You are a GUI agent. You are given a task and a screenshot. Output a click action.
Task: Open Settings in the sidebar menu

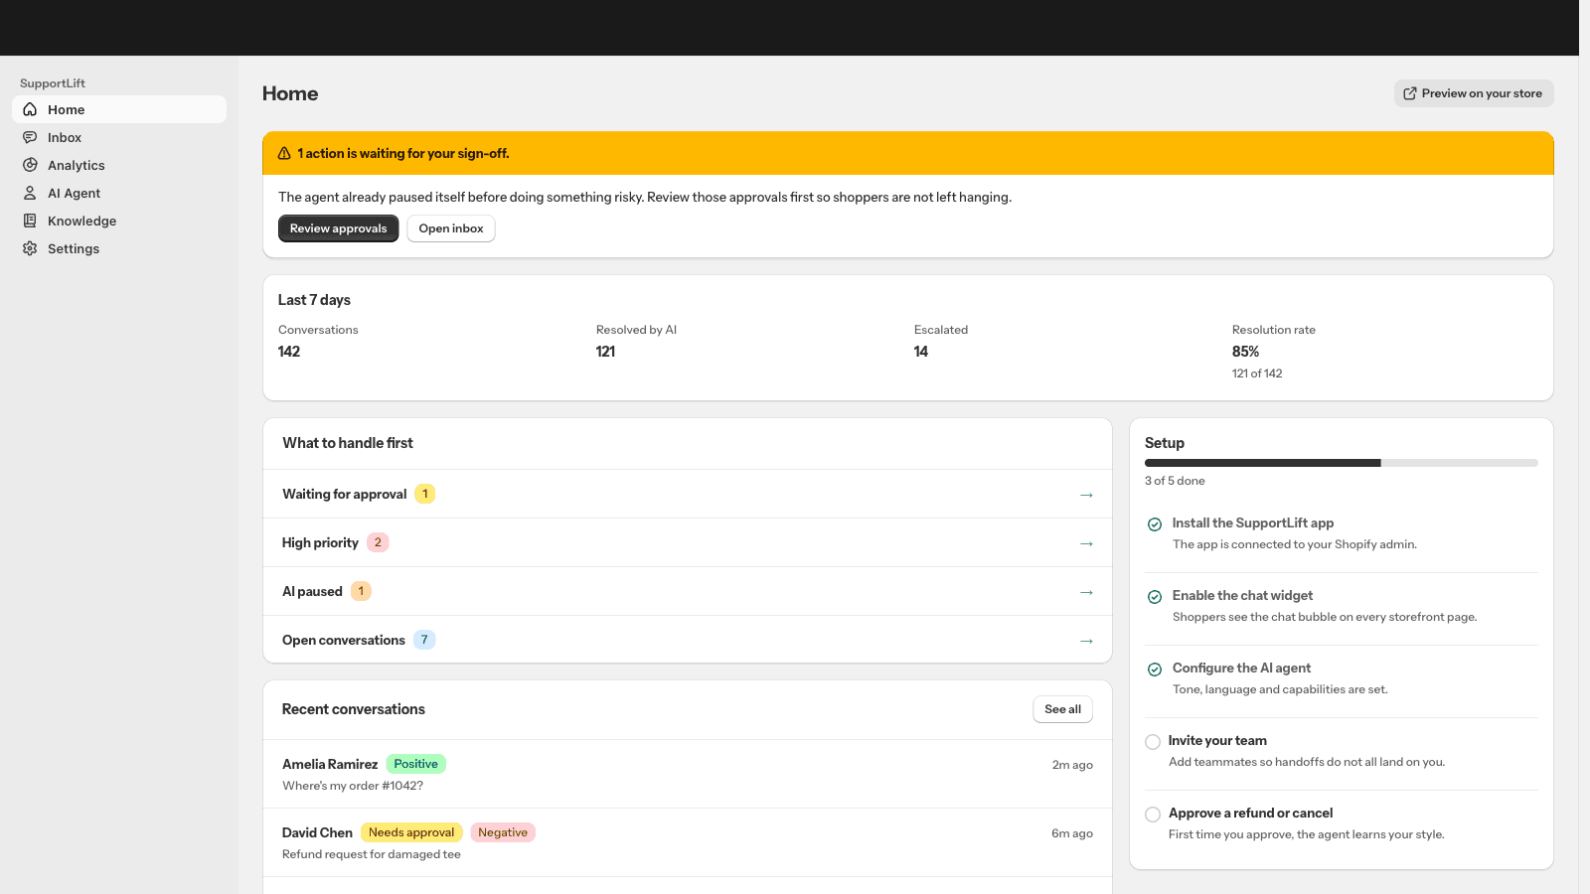[x=119, y=248]
